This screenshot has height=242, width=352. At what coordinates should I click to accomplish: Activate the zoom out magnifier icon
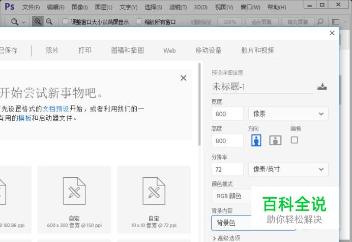point(49,21)
